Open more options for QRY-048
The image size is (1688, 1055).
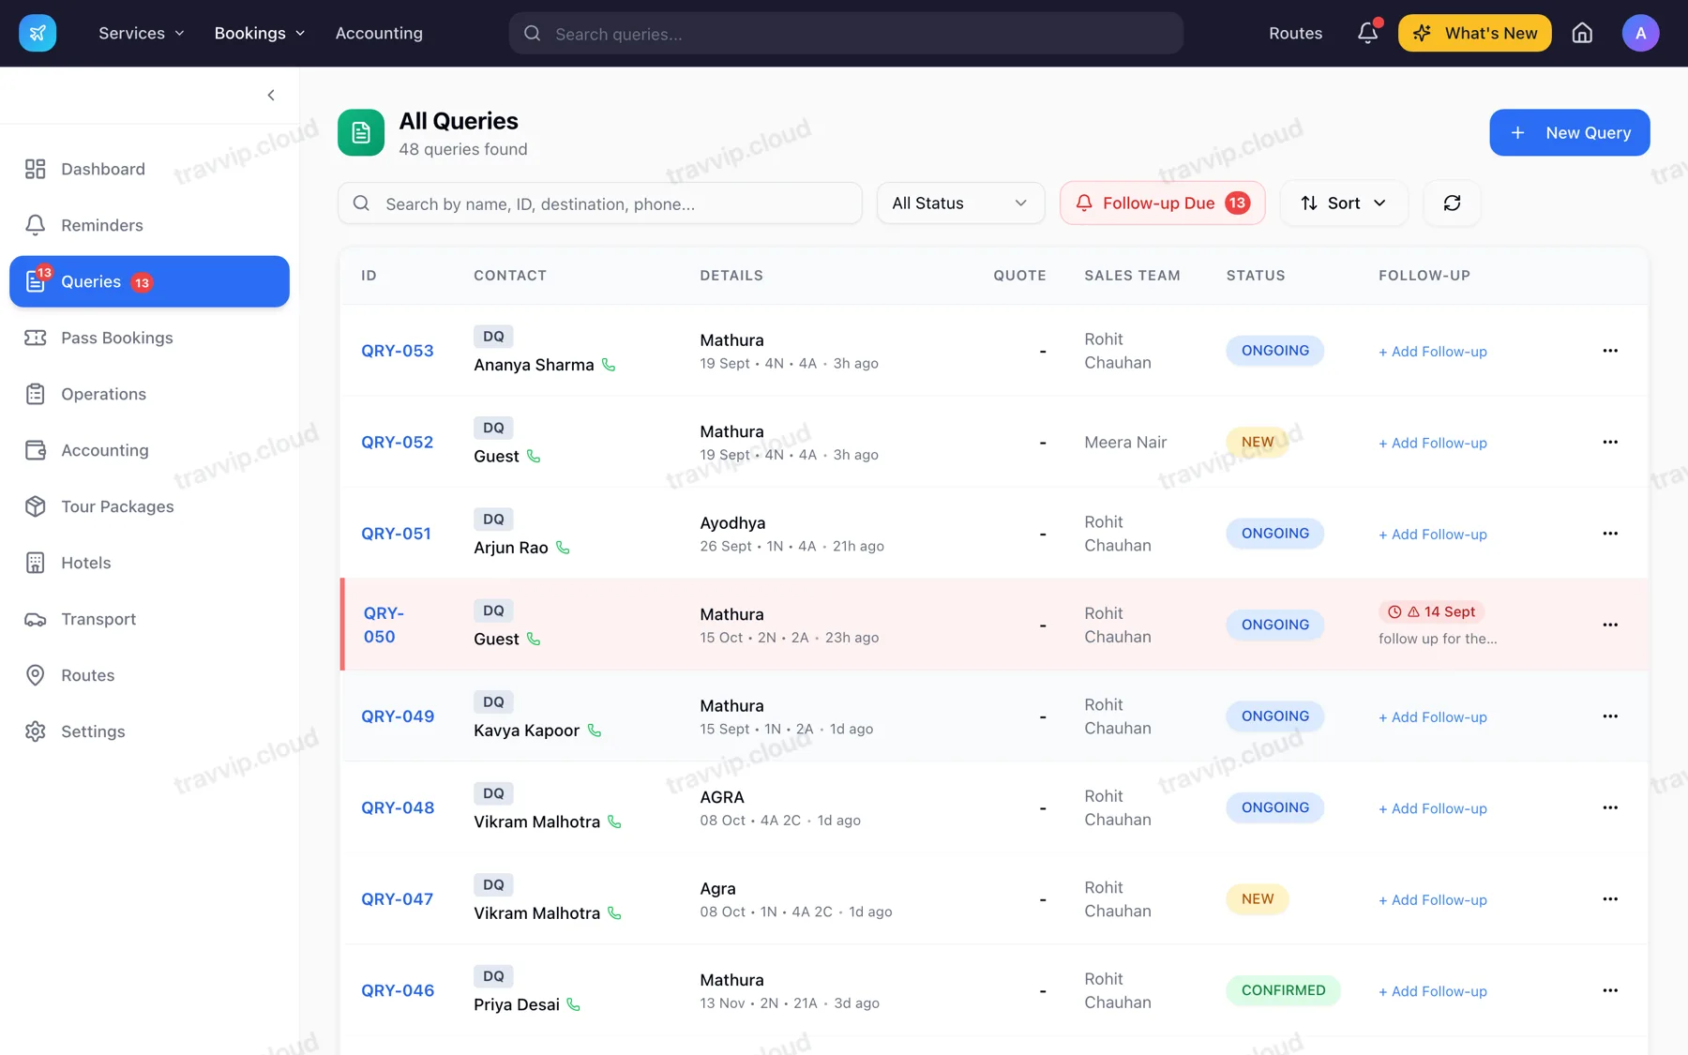tap(1610, 807)
